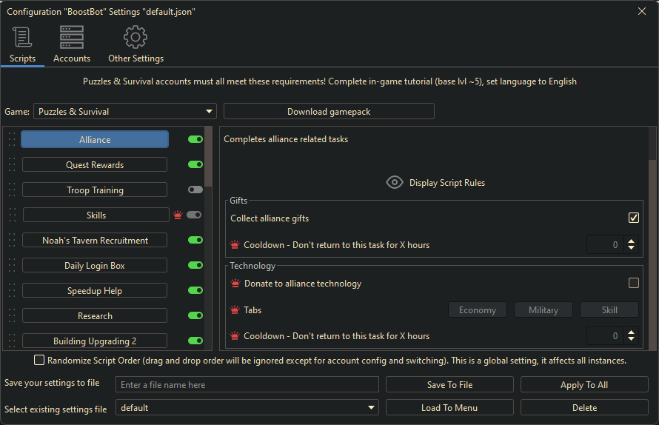Grab the drag handle of the Quest Rewards script
Screen dimensions: 659x425
coord(12,164)
